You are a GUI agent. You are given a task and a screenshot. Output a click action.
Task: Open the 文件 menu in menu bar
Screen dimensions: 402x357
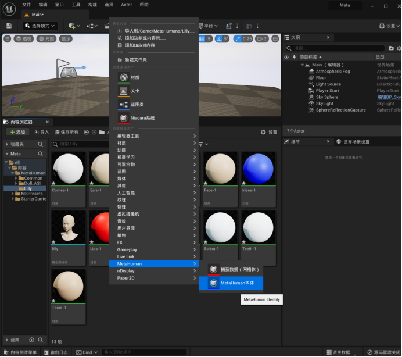(x=26, y=5)
